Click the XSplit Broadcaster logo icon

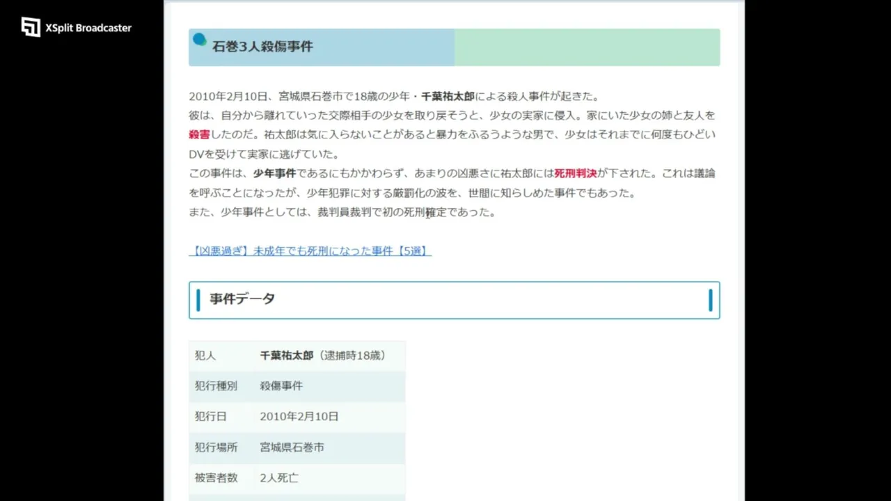[x=31, y=27]
